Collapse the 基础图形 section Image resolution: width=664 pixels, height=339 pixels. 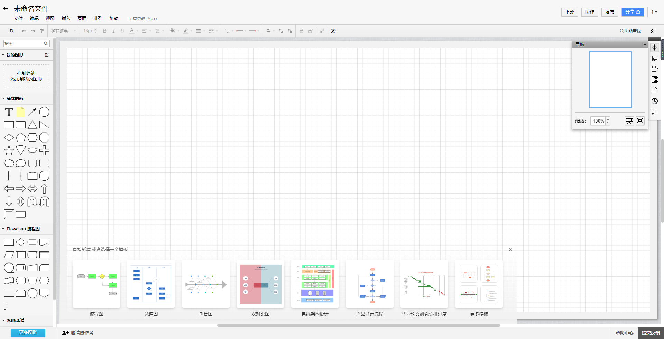coord(3,98)
